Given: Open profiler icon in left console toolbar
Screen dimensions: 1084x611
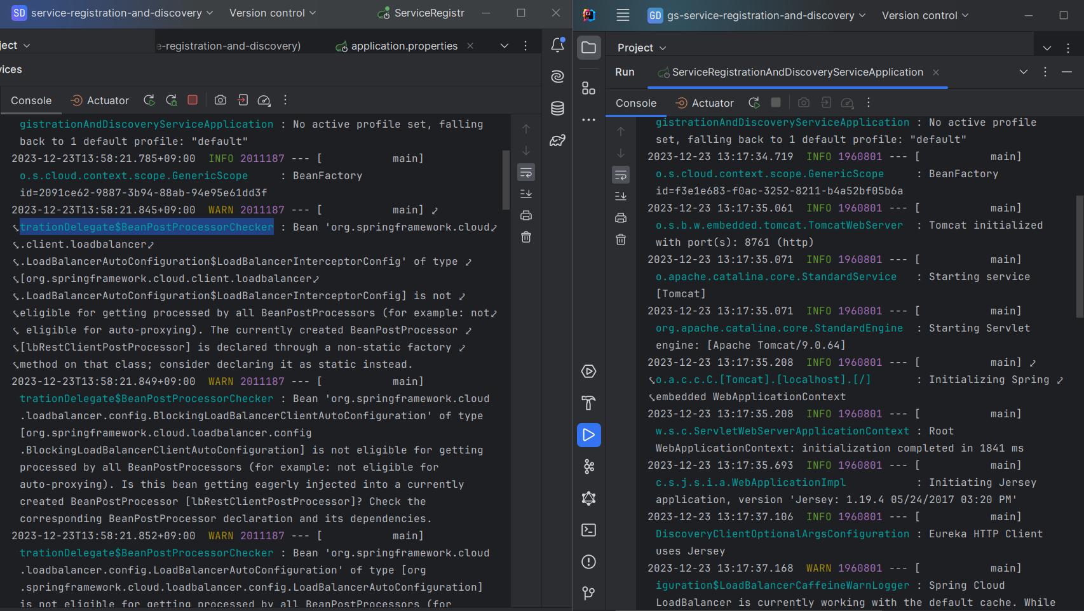Looking at the screenshot, I should pyautogui.click(x=264, y=100).
